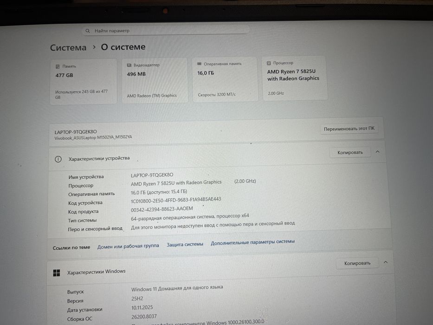
Task: Collapse 'Характеристики Windows' section chevron
Action: [386, 262]
